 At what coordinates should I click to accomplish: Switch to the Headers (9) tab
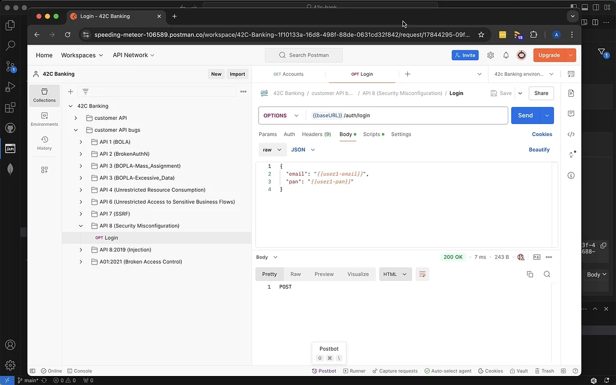pos(316,134)
